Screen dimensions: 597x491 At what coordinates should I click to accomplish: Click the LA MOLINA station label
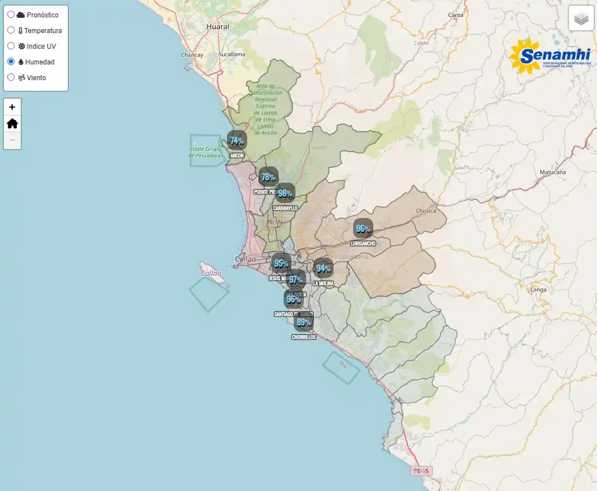(323, 283)
